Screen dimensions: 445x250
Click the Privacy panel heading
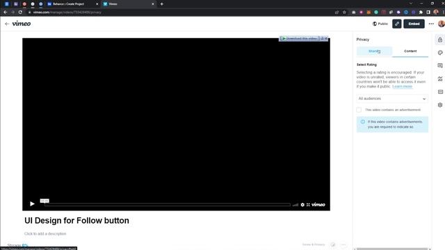(363, 40)
